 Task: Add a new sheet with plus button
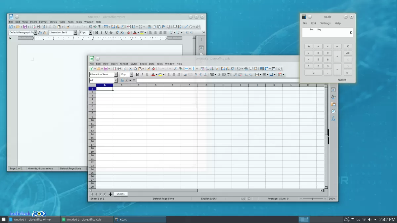pos(110,194)
